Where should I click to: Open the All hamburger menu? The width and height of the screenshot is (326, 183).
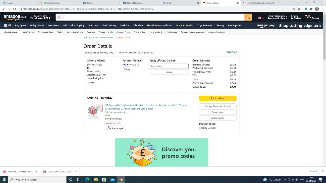point(7,25)
